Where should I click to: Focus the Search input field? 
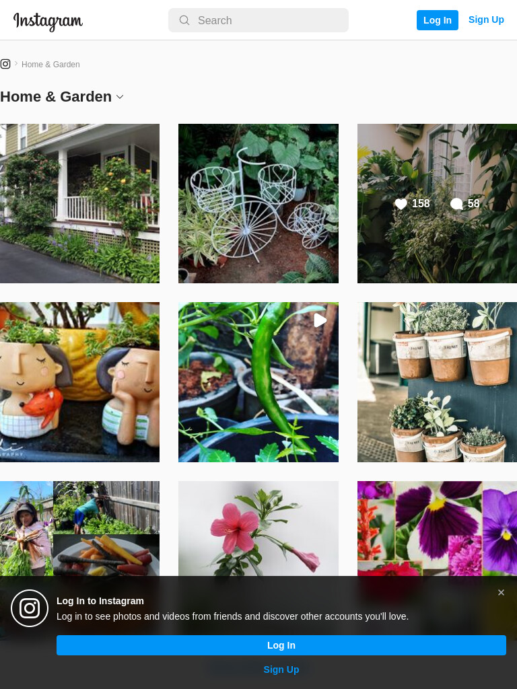pos(258,20)
